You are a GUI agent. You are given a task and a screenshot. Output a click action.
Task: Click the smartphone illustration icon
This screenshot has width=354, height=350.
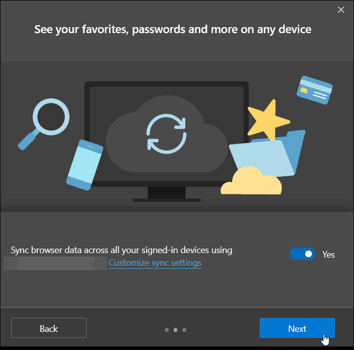click(85, 165)
